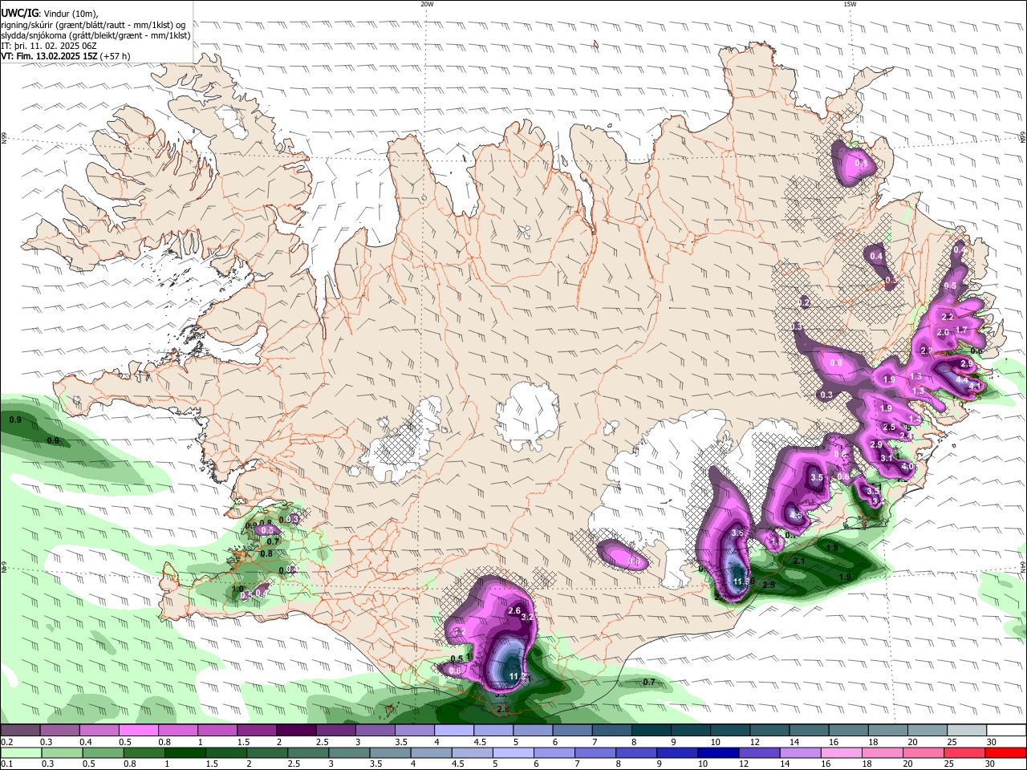Click snow legend swatch between 0.5 and 0.8

pos(139,731)
